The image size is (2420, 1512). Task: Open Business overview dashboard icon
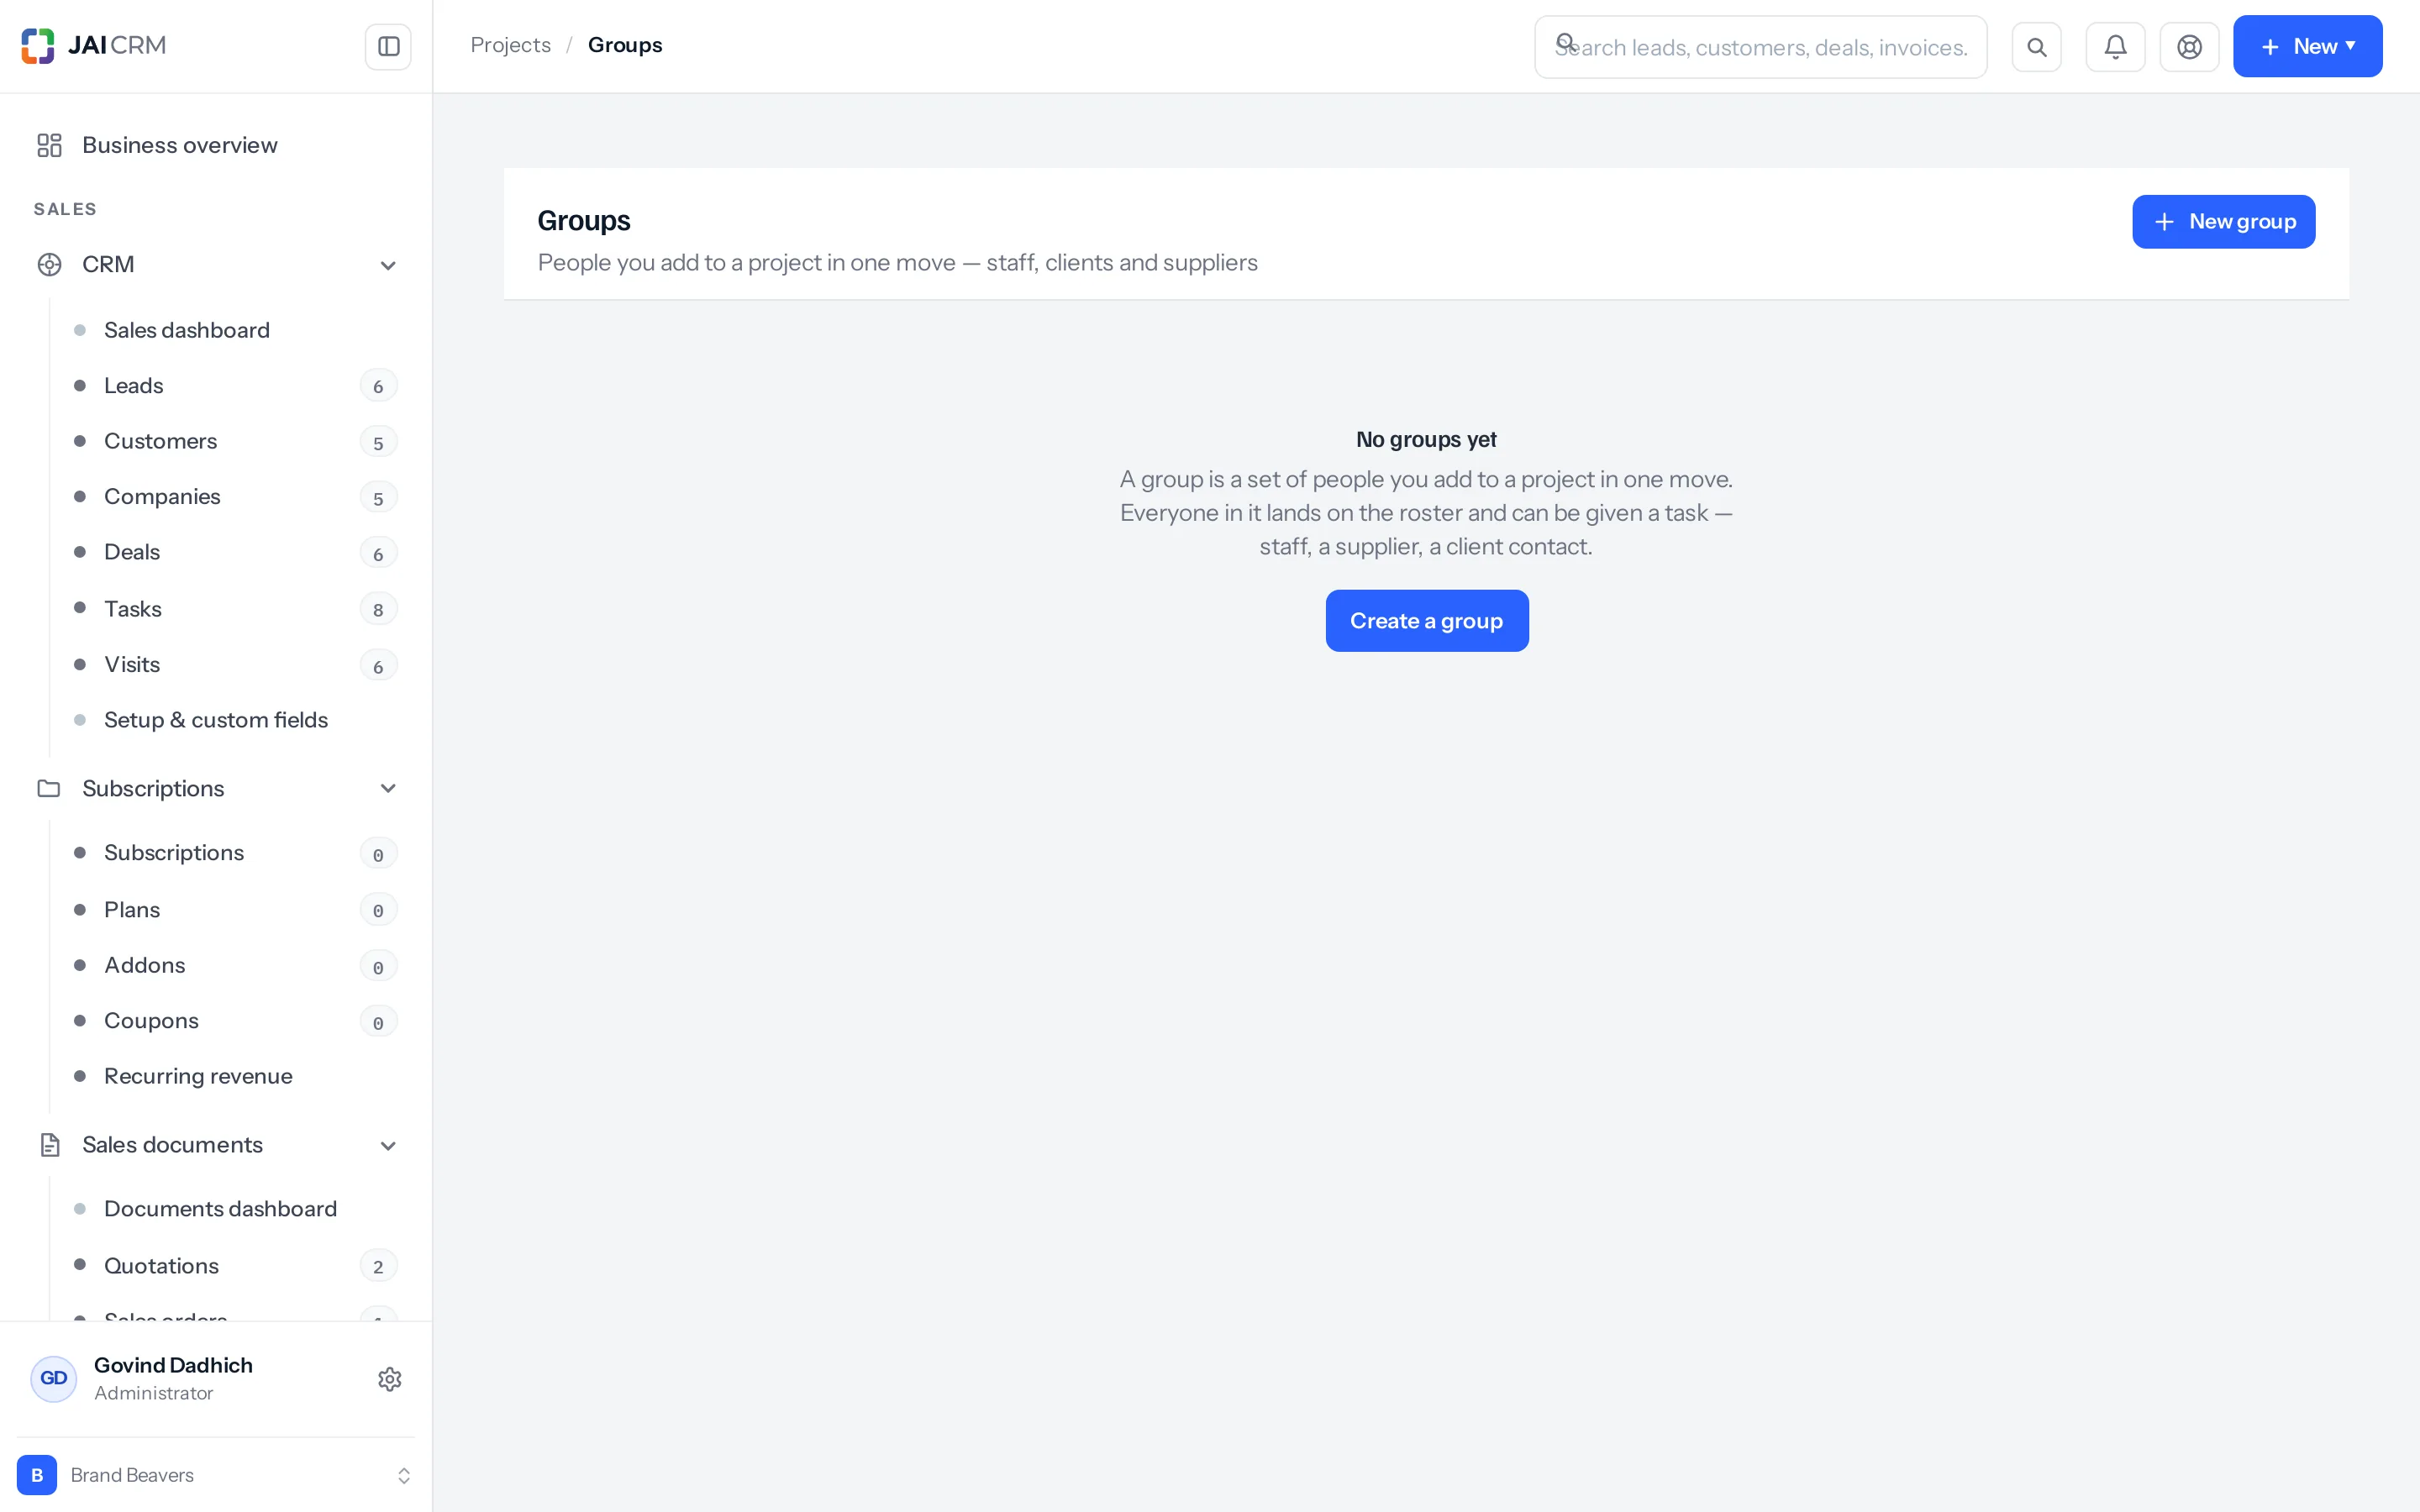coord(49,145)
